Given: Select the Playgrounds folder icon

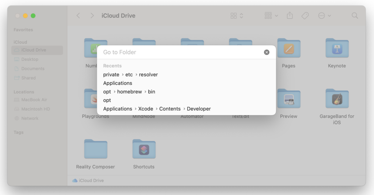Looking at the screenshot, I should click(91, 98).
